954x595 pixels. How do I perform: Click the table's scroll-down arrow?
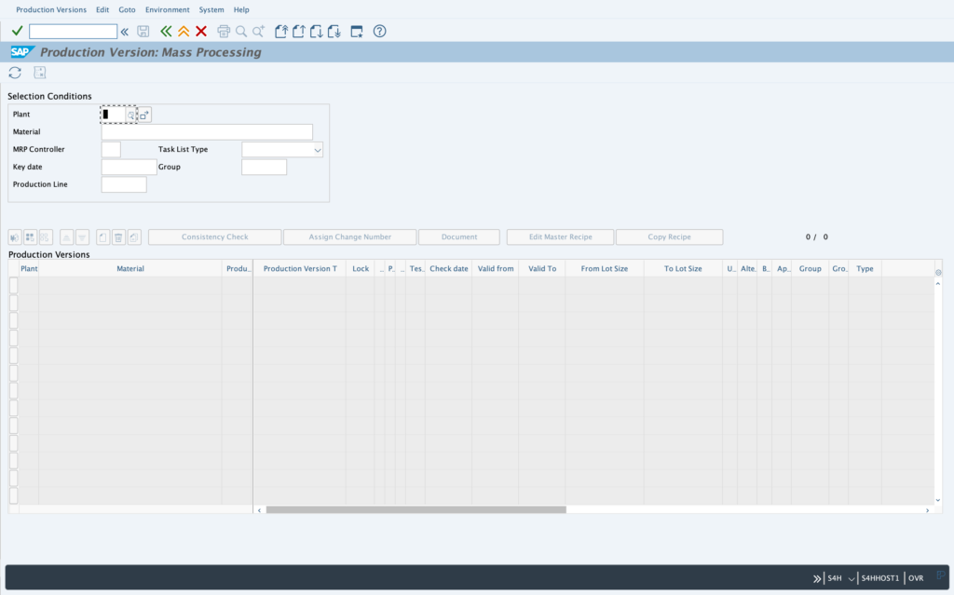click(x=938, y=501)
